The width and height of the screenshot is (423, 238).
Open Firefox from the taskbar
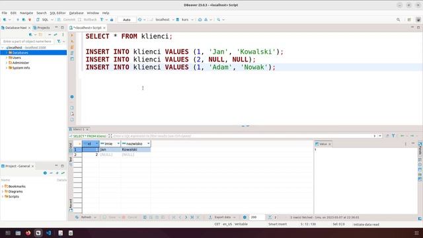click(x=28, y=233)
